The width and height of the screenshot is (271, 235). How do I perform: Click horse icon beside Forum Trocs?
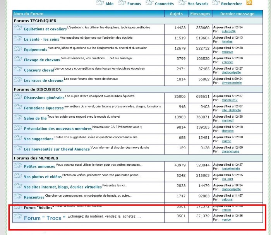pos(18,216)
